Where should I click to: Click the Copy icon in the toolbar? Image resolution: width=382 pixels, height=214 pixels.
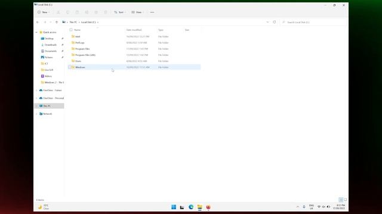(67, 12)
